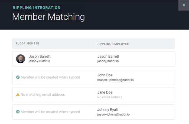Click the 'No email address' text
Image resolution: width=189 pixels, height=124 pixels.
(x=110, y=97)
